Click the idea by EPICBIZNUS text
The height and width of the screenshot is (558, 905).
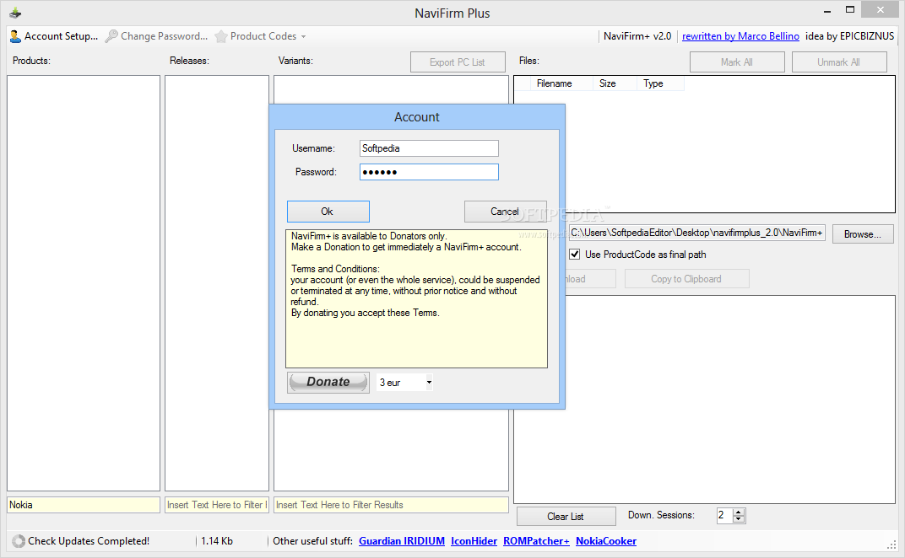click(x=849, y=36)
